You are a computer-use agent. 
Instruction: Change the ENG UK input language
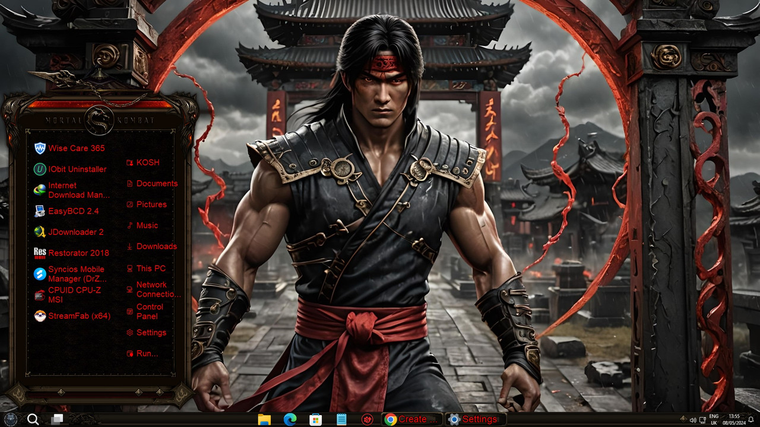click(x=714, y=419)
